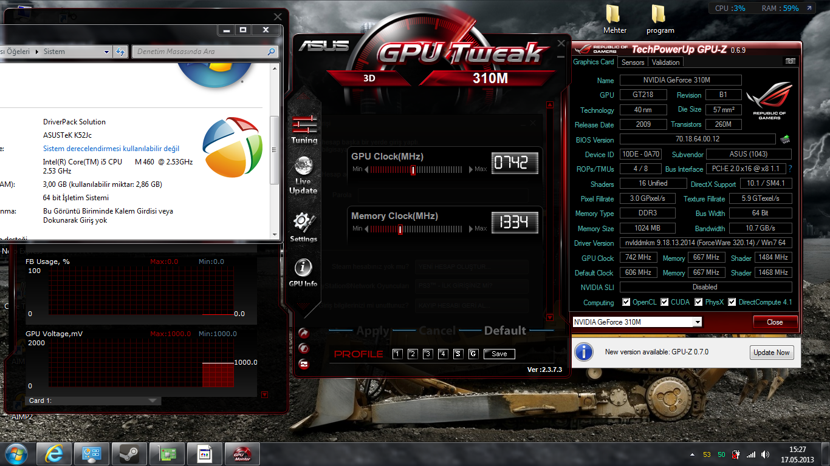Select profile slot 2
Viewport: 830px width, 466px height.
413,354
